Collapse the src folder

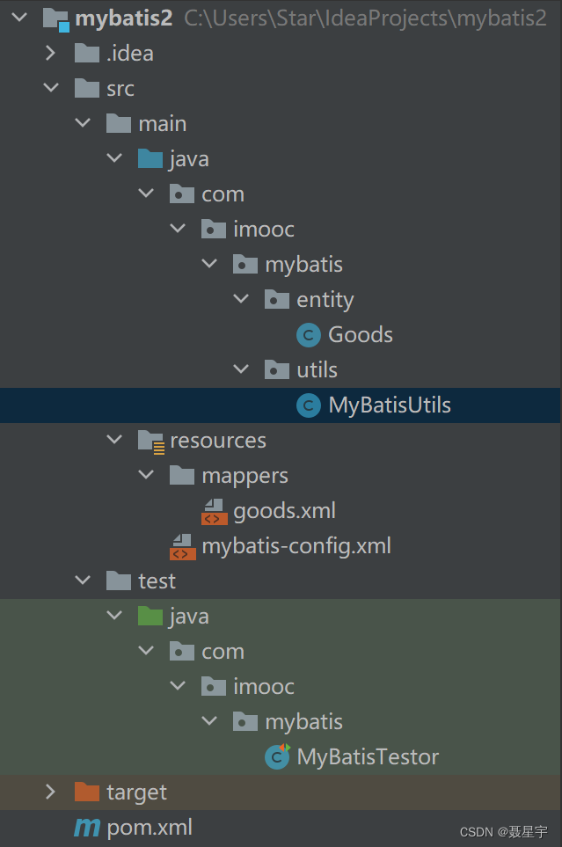(x=51, y=88)
